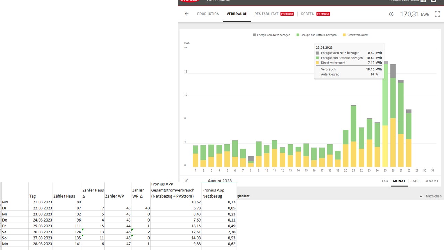The image size is (444, 250).
Task: Click the August 2023 month label
Action: click(220, 181)
